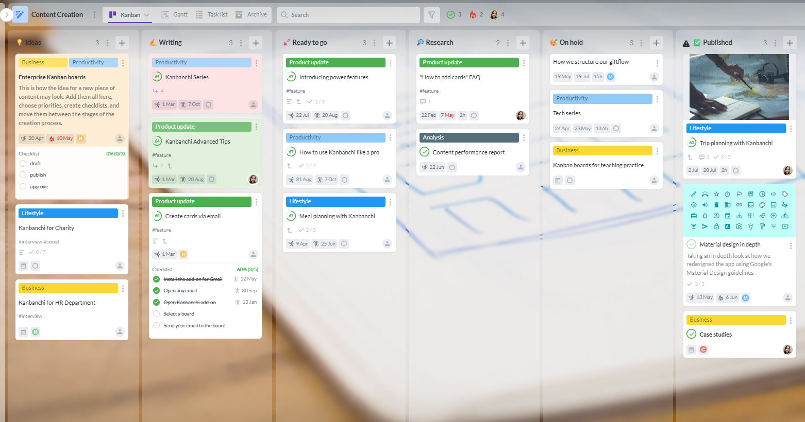Click calendar icon on Kanbanchi for Charity card
Screen dimensions: 805x422
[23, 266]
